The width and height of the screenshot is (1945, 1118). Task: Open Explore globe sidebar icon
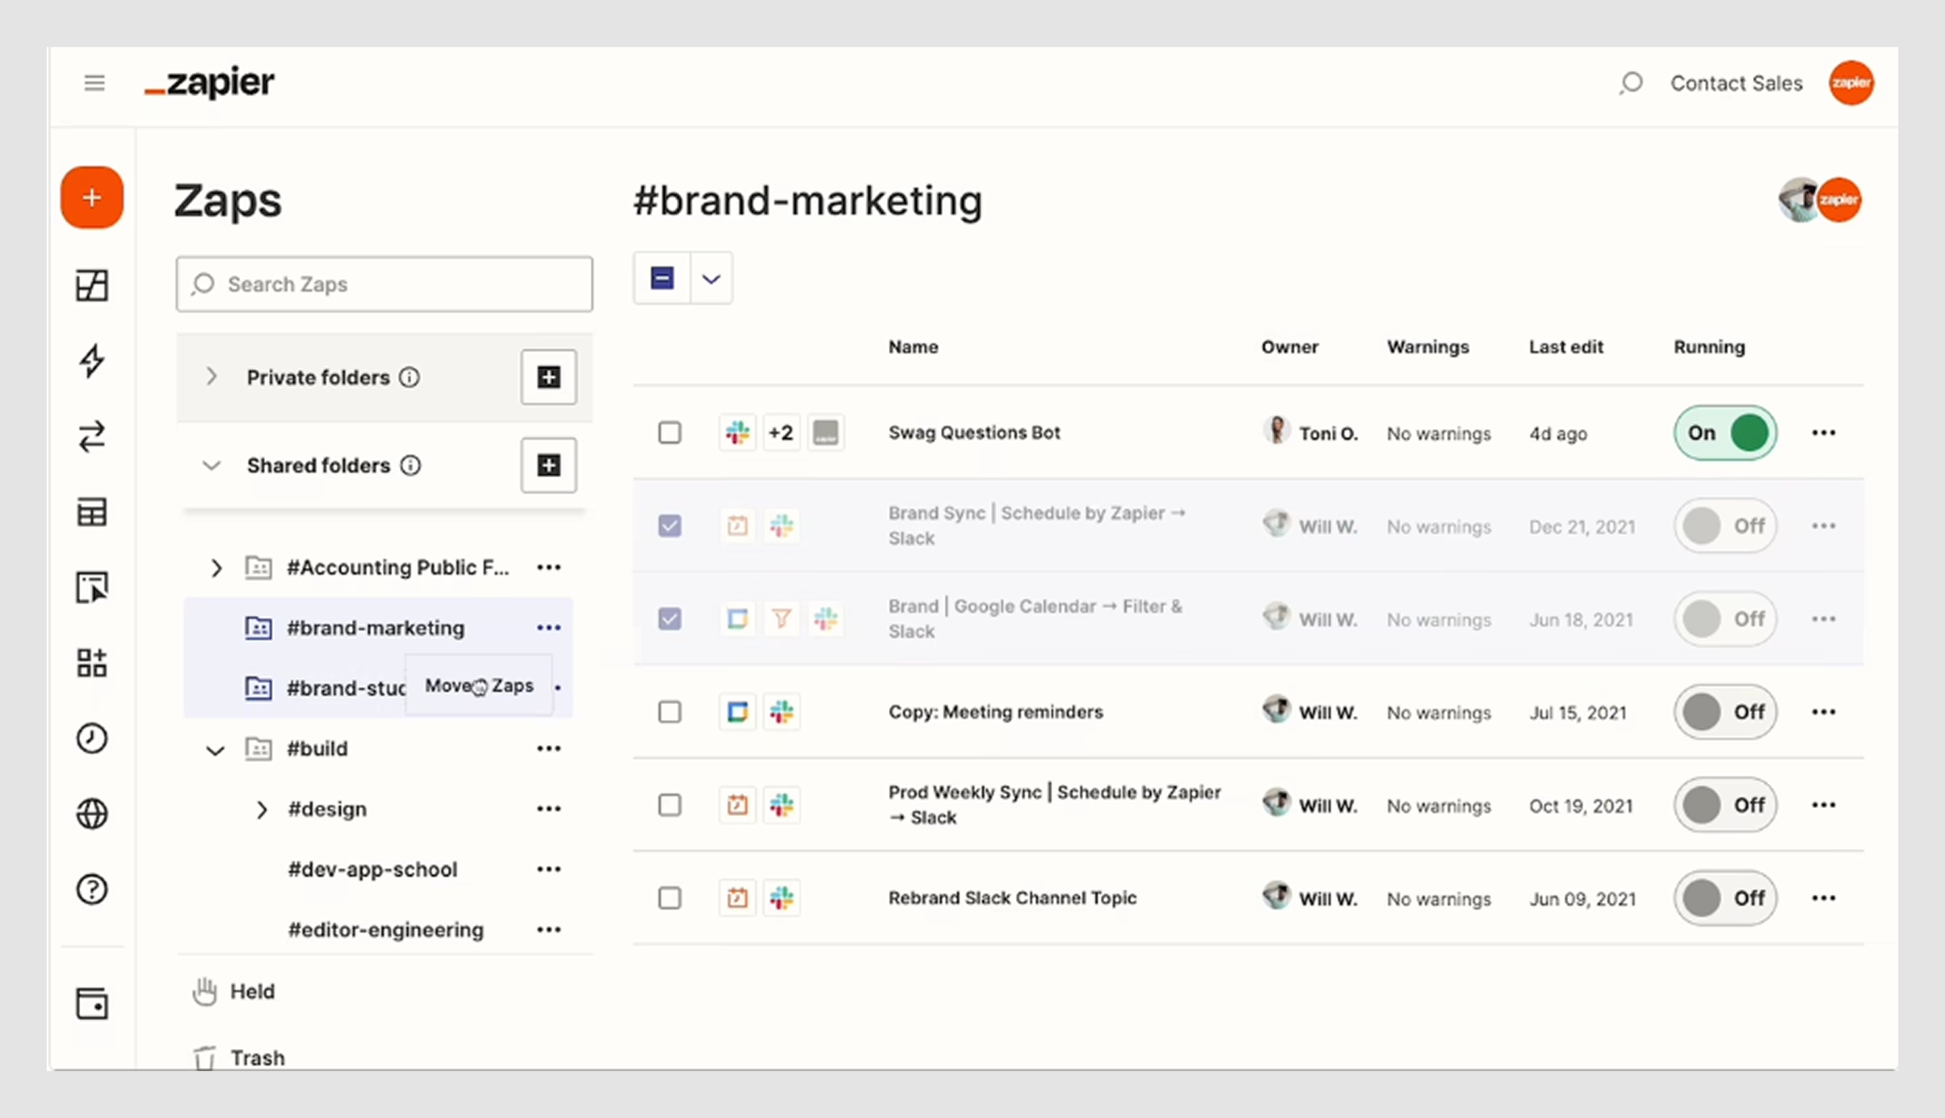(x=92, y=814)
